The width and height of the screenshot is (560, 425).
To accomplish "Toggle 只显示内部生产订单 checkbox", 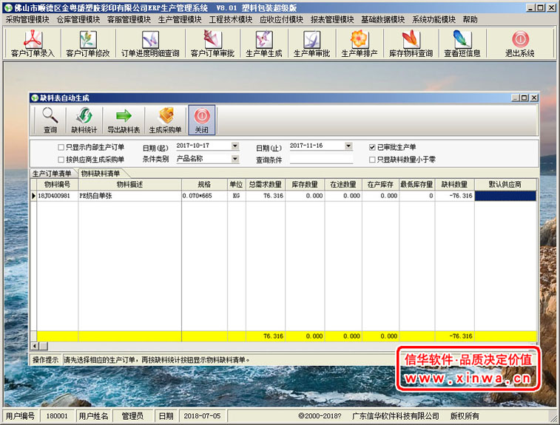I will 61,147.
